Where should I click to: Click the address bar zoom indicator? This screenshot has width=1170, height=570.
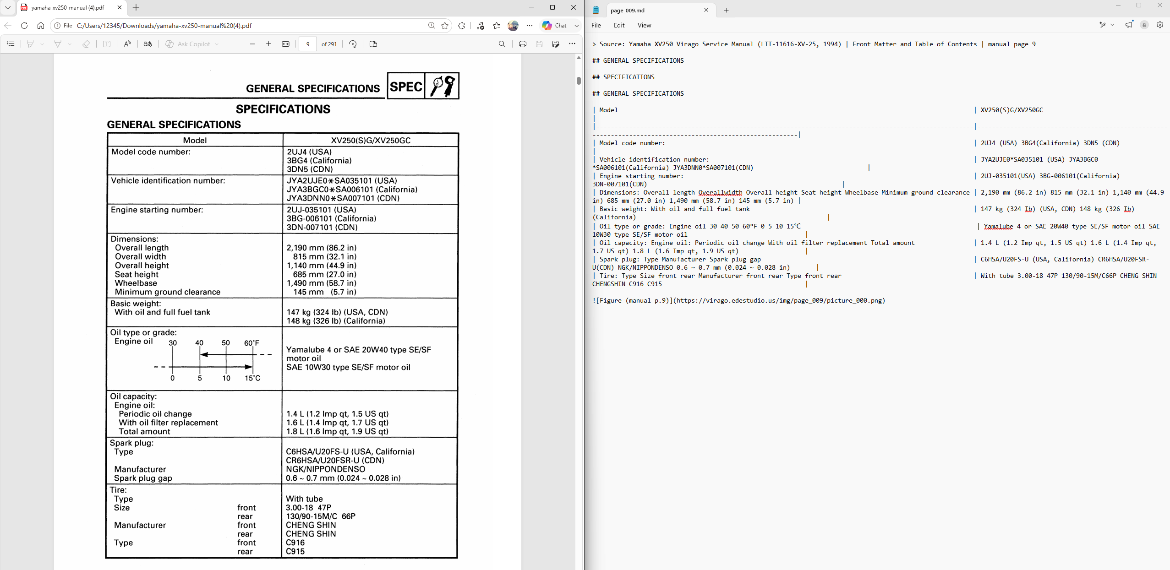(x=432, y=26)
